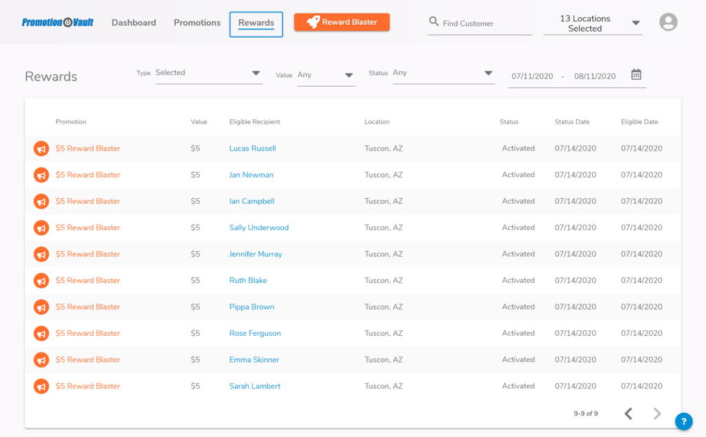
Task: Click the Promotion Vault logo
Action: 58,23
